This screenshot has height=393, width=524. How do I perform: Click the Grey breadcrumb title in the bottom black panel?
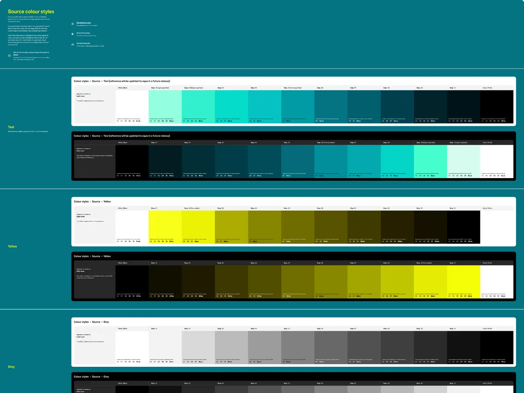point(106,376)
